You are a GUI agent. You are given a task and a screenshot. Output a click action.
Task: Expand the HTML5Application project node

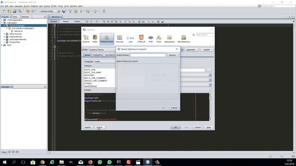point(2,20)
